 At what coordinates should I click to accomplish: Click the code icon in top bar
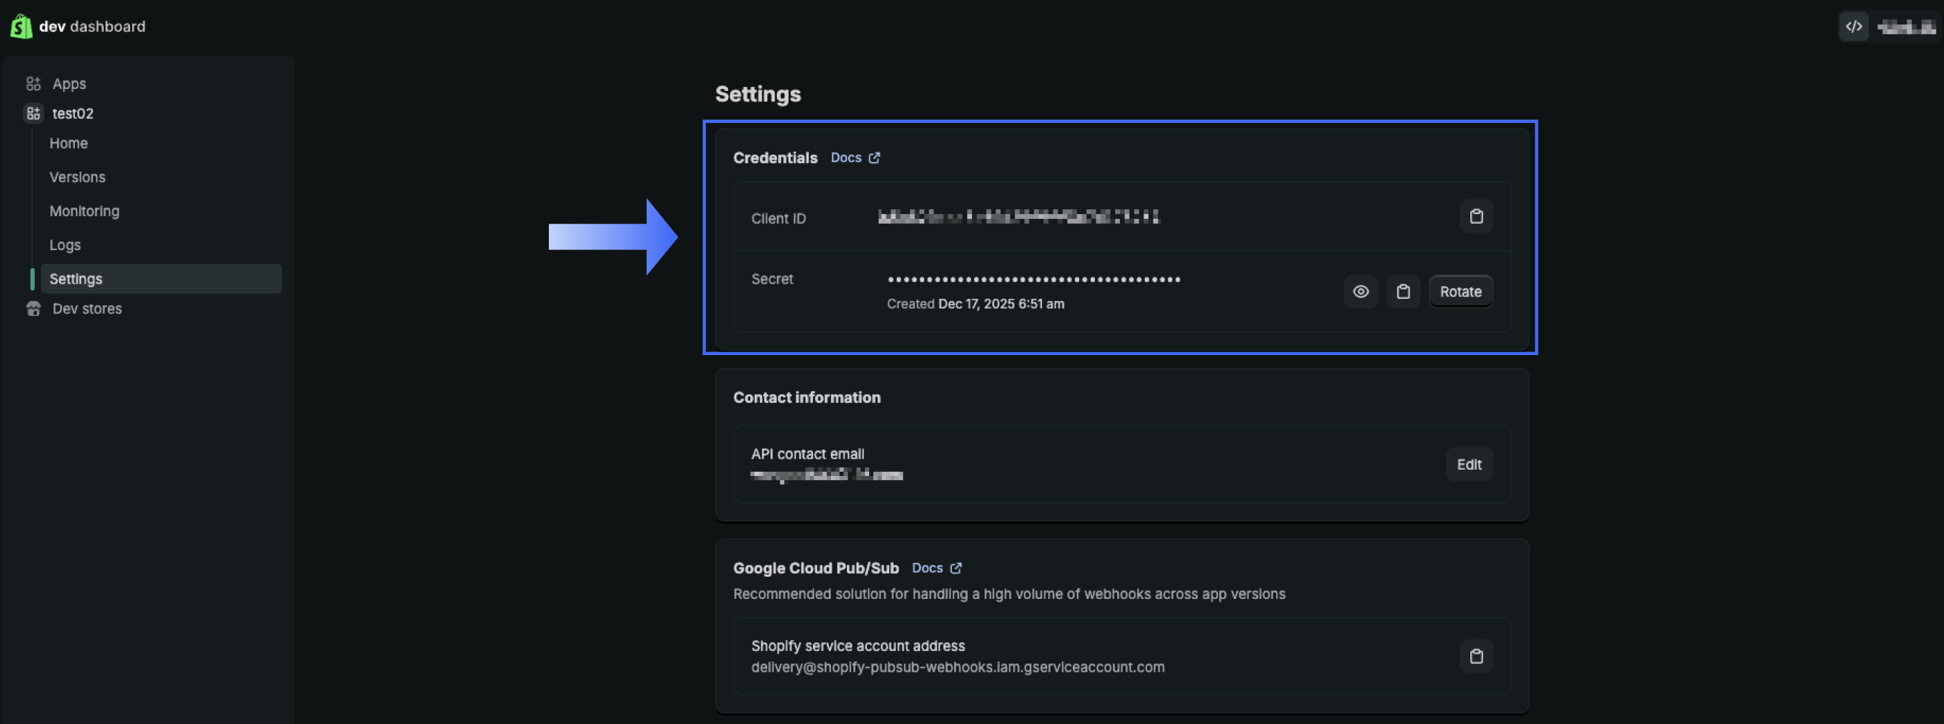(1853, 26)
